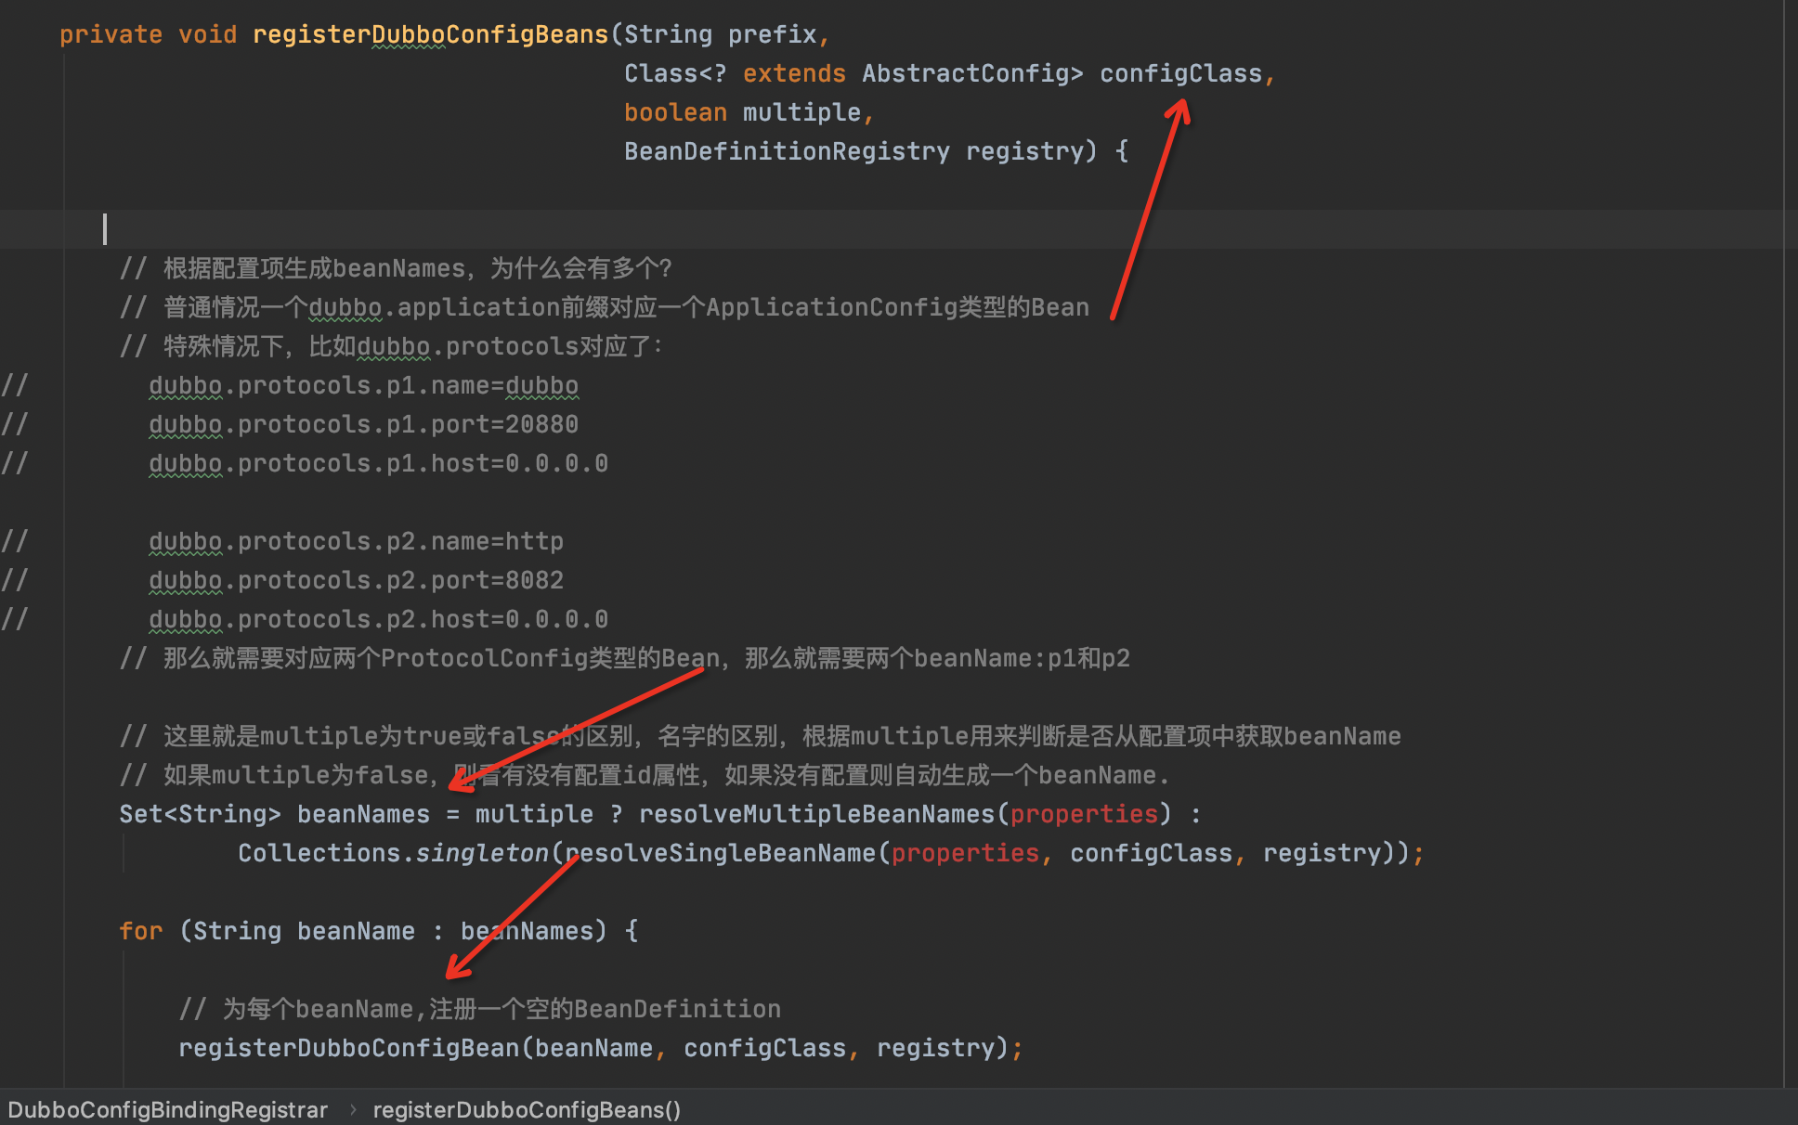Click the 'String prefix' parameter
Image resolution: width=1798 pixels, height=1125 pixels.
click(x=720, y=34)
